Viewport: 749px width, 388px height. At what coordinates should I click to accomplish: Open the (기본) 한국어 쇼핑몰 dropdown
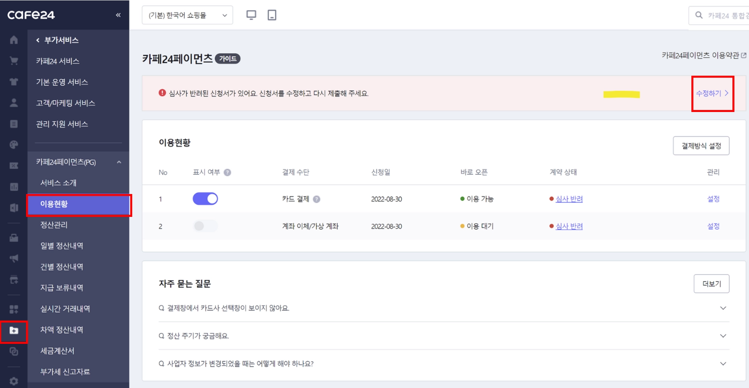(187, 15)
